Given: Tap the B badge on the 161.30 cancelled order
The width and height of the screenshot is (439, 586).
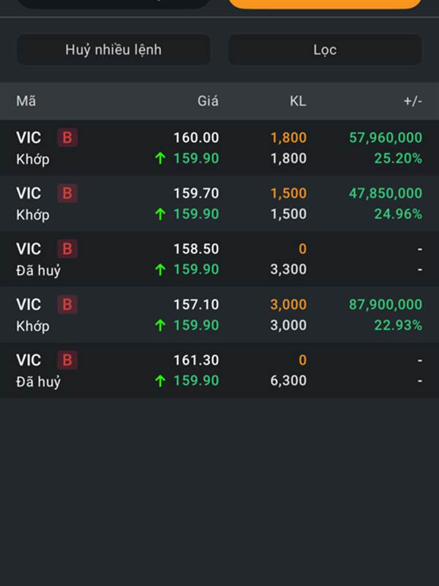Looking at the screenshot, I should coord(67,360).
